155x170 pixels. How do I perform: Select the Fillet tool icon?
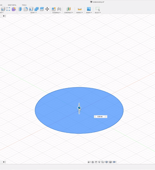[26, 9]
